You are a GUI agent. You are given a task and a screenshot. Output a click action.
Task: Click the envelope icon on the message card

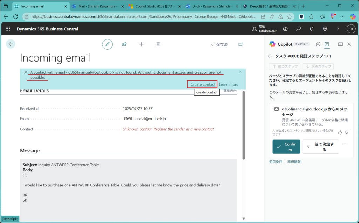coord(277,109)
